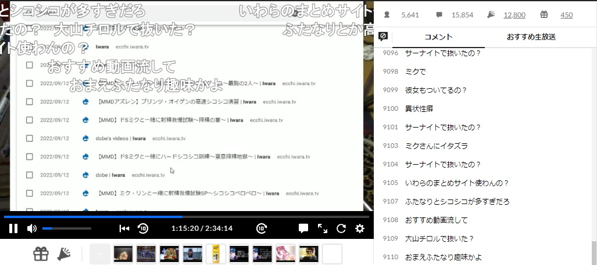Click the megaphone icon below the player

pyautogui.click(x=64, y=254)
